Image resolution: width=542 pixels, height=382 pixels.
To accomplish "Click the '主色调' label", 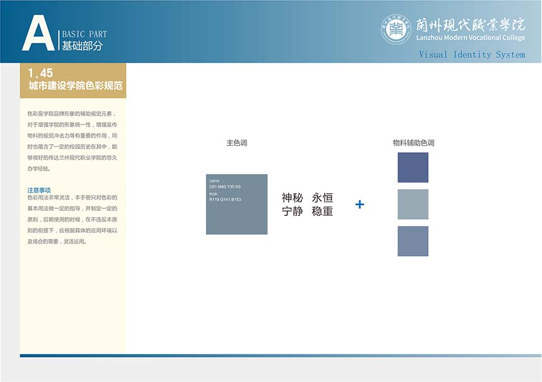I will (x=236, y=143).
